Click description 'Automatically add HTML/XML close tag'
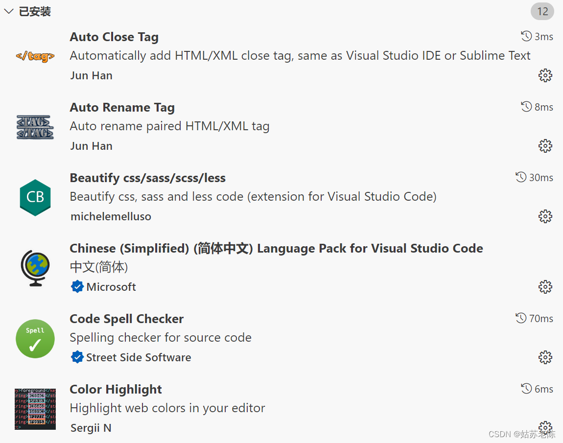The width and height of the screenshot is (563, 443). [x=300, y=56]
